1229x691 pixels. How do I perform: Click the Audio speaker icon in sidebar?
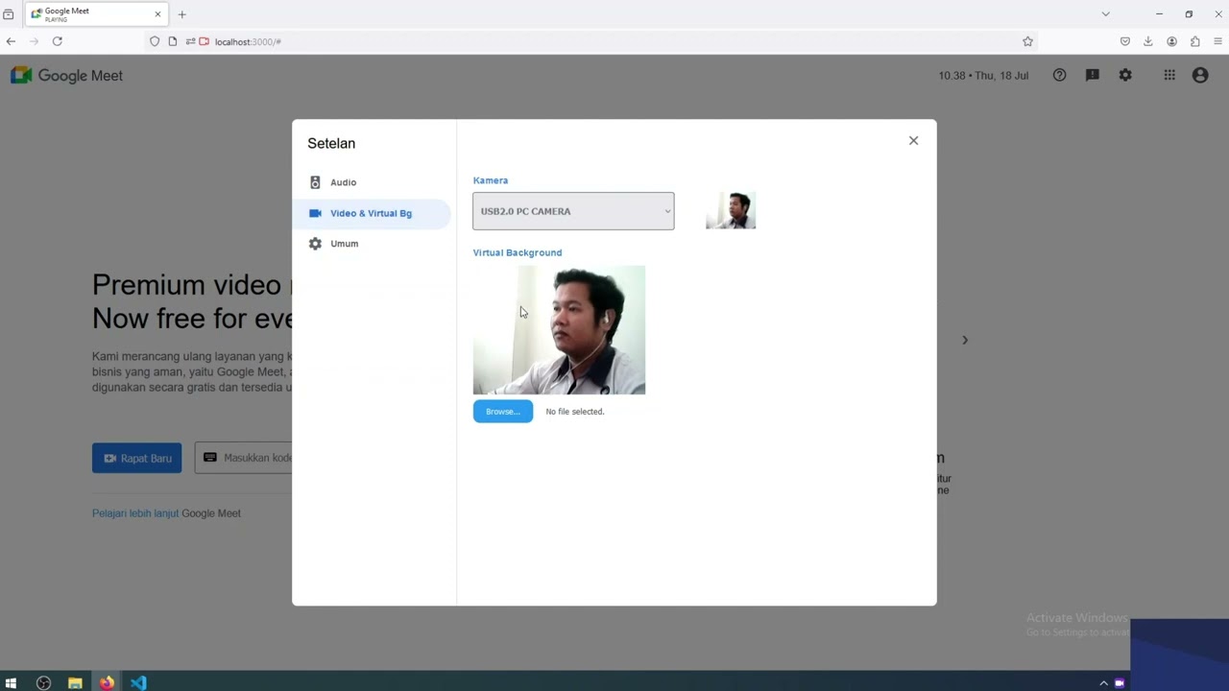click(x=315, y=182)
